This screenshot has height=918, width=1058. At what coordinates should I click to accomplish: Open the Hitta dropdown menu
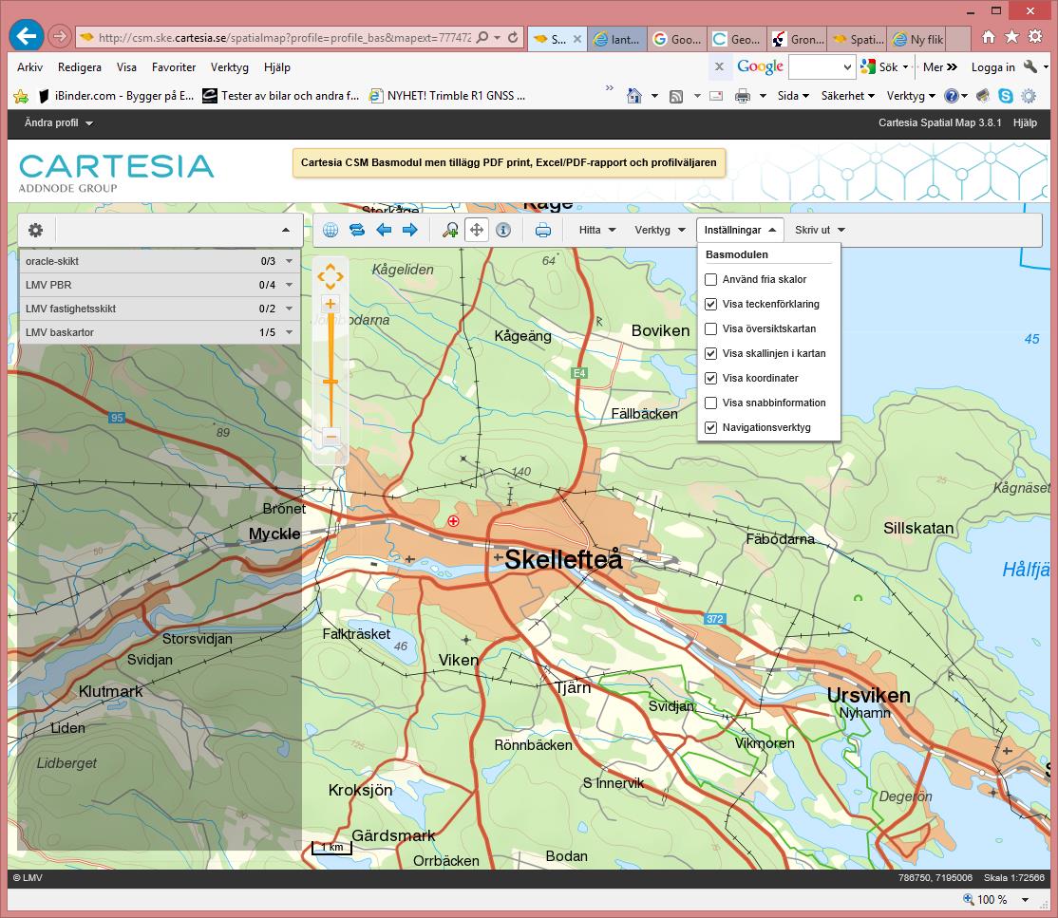click(597, 230)
